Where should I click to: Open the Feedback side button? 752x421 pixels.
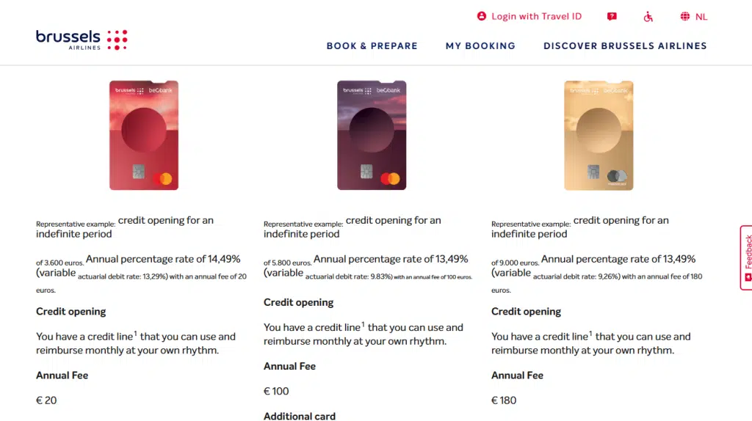pyautogui.click(x=747, y=253)
